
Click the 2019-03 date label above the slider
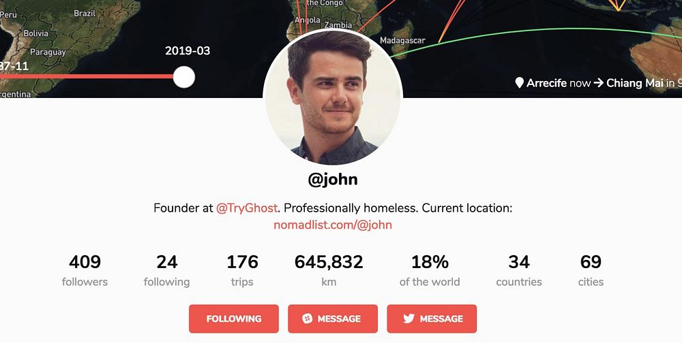(x=188, y=51)
